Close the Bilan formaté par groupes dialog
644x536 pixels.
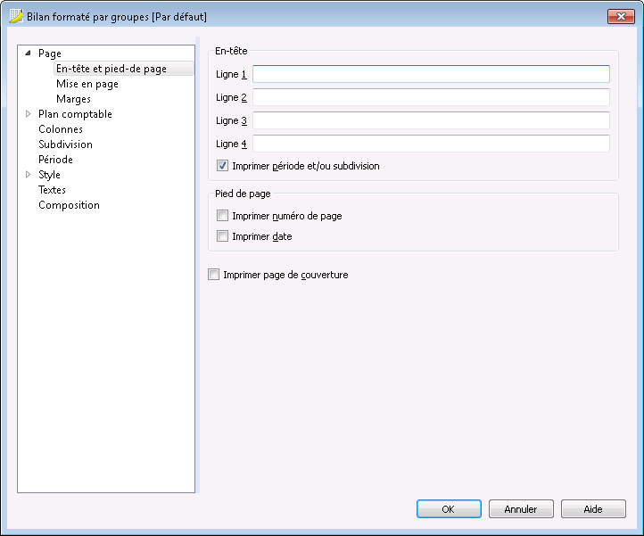coord(621,16)
